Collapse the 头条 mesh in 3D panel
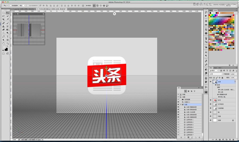This screenshot has width=239, height=142. (181, 105)
